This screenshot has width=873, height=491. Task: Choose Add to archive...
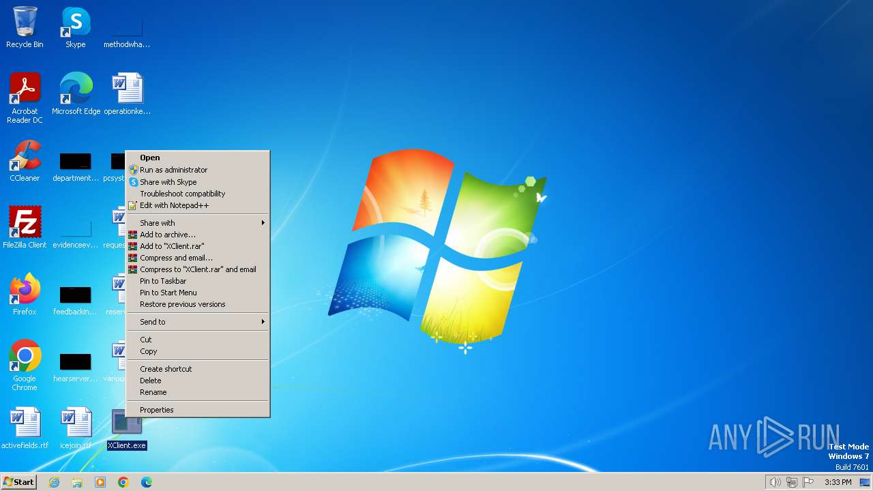point(198,235)
